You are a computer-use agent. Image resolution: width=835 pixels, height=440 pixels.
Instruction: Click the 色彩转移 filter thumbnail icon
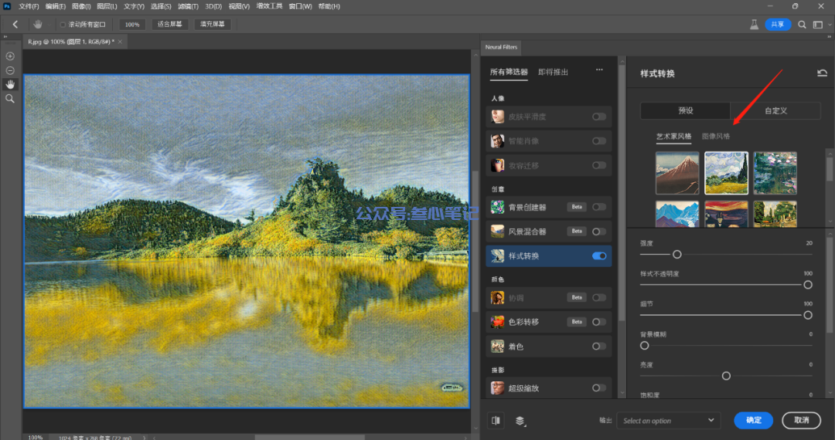pos(497,321)
